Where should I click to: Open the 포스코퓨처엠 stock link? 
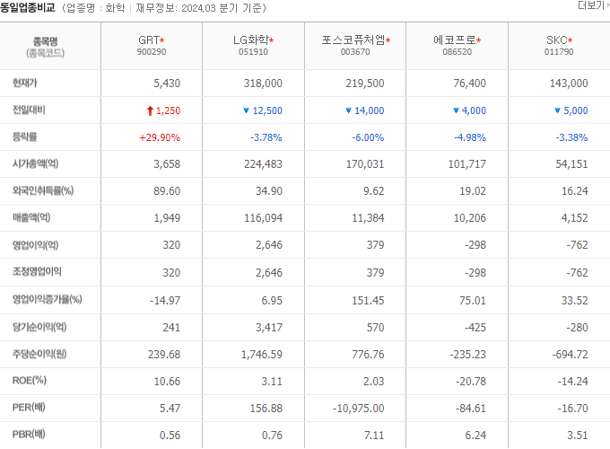pyautogui.click(x=353, y=40)
